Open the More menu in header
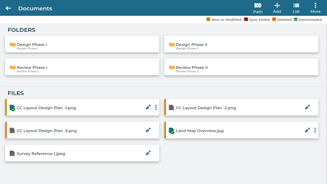327x184 pixels. 316,8
